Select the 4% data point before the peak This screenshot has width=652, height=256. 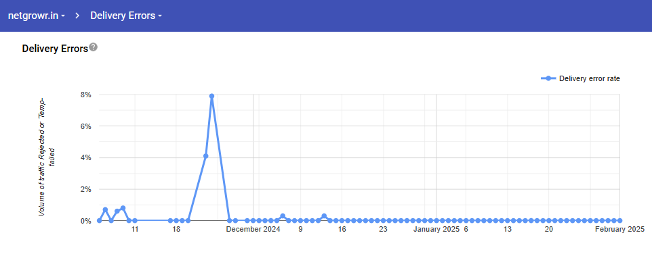pos(206,156)
